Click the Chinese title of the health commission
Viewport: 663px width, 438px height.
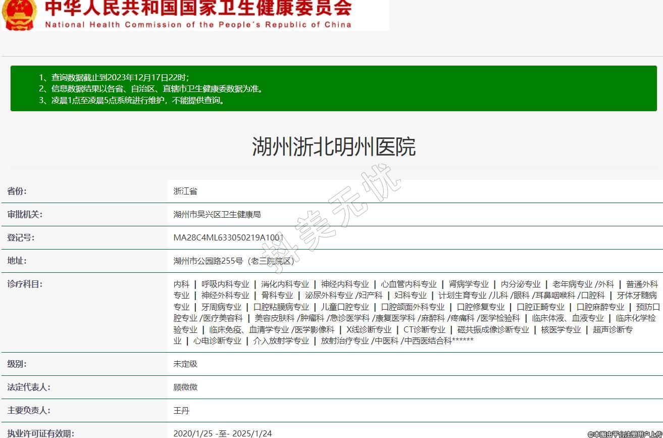point(198,9)
